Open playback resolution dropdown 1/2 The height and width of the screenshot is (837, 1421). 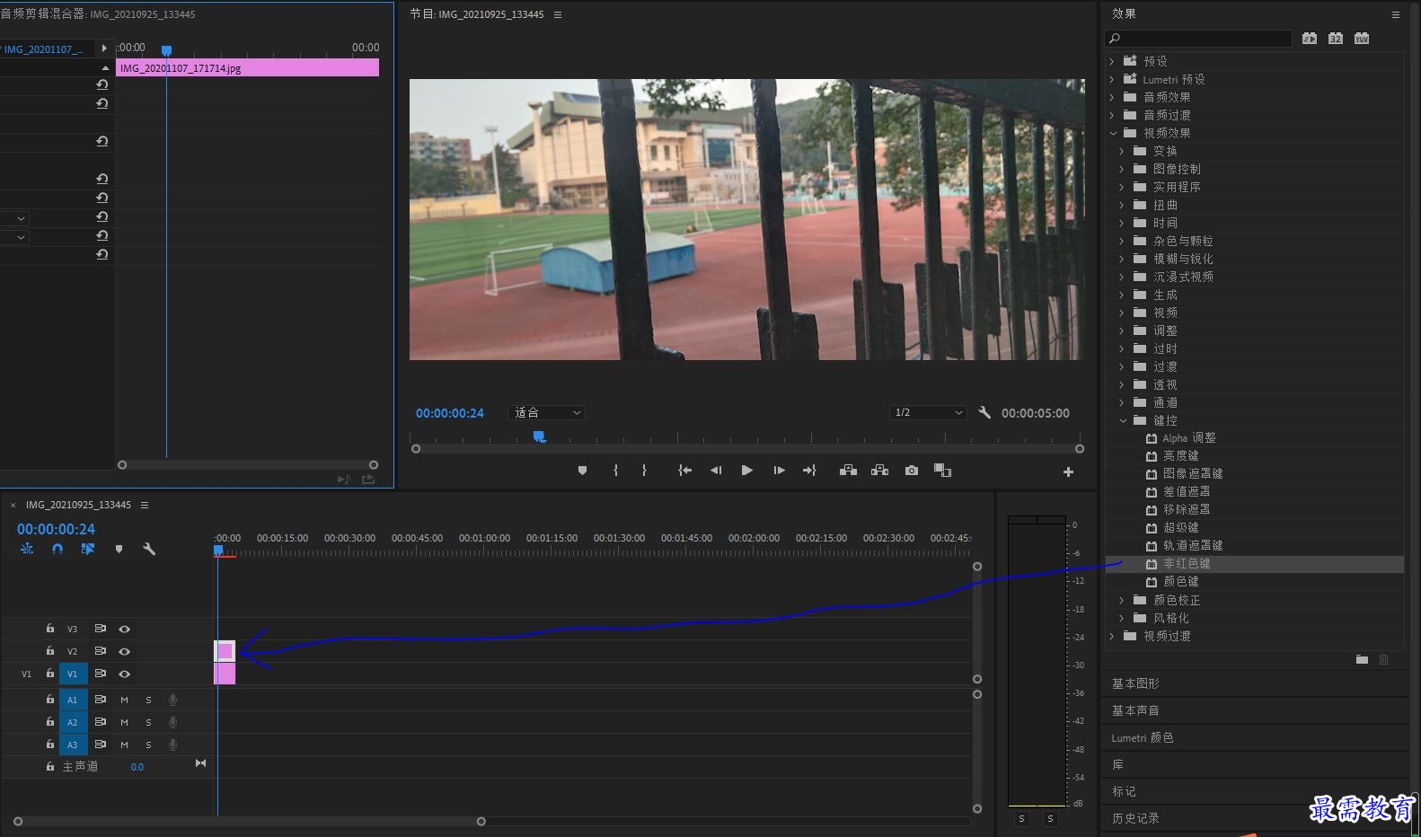point(928,413)
